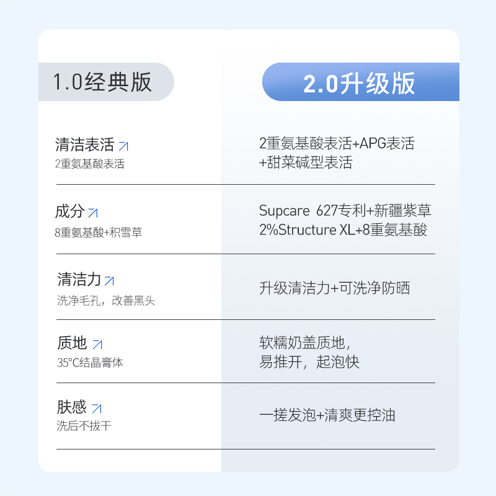This screenshot has width=496, height=496.
Task: Click the arrow icon beside 肤感
Action: click(x=97, y=409)
